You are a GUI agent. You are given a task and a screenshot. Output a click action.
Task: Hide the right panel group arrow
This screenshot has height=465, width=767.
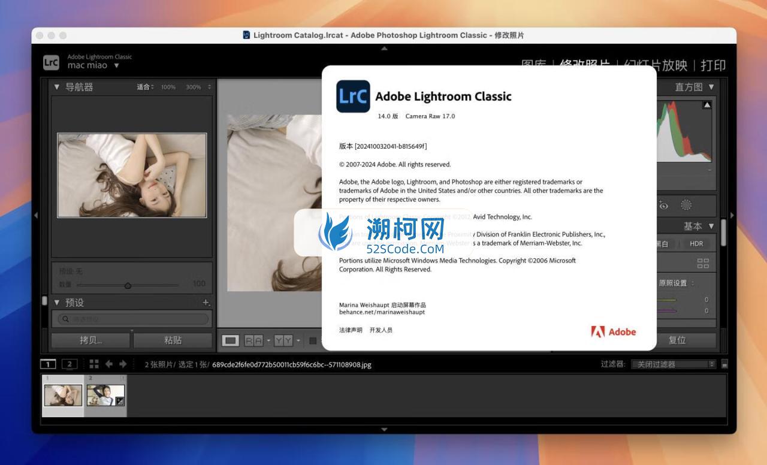pos(732,215)
